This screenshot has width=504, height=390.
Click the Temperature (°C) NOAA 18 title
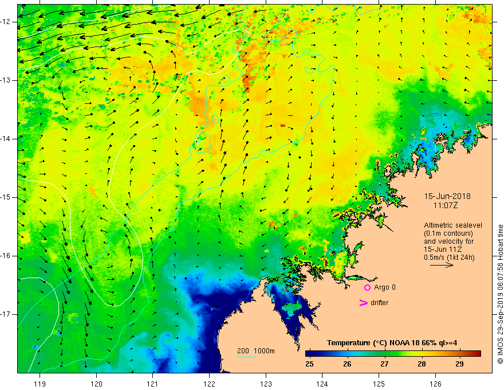click(x=392, y=343)
